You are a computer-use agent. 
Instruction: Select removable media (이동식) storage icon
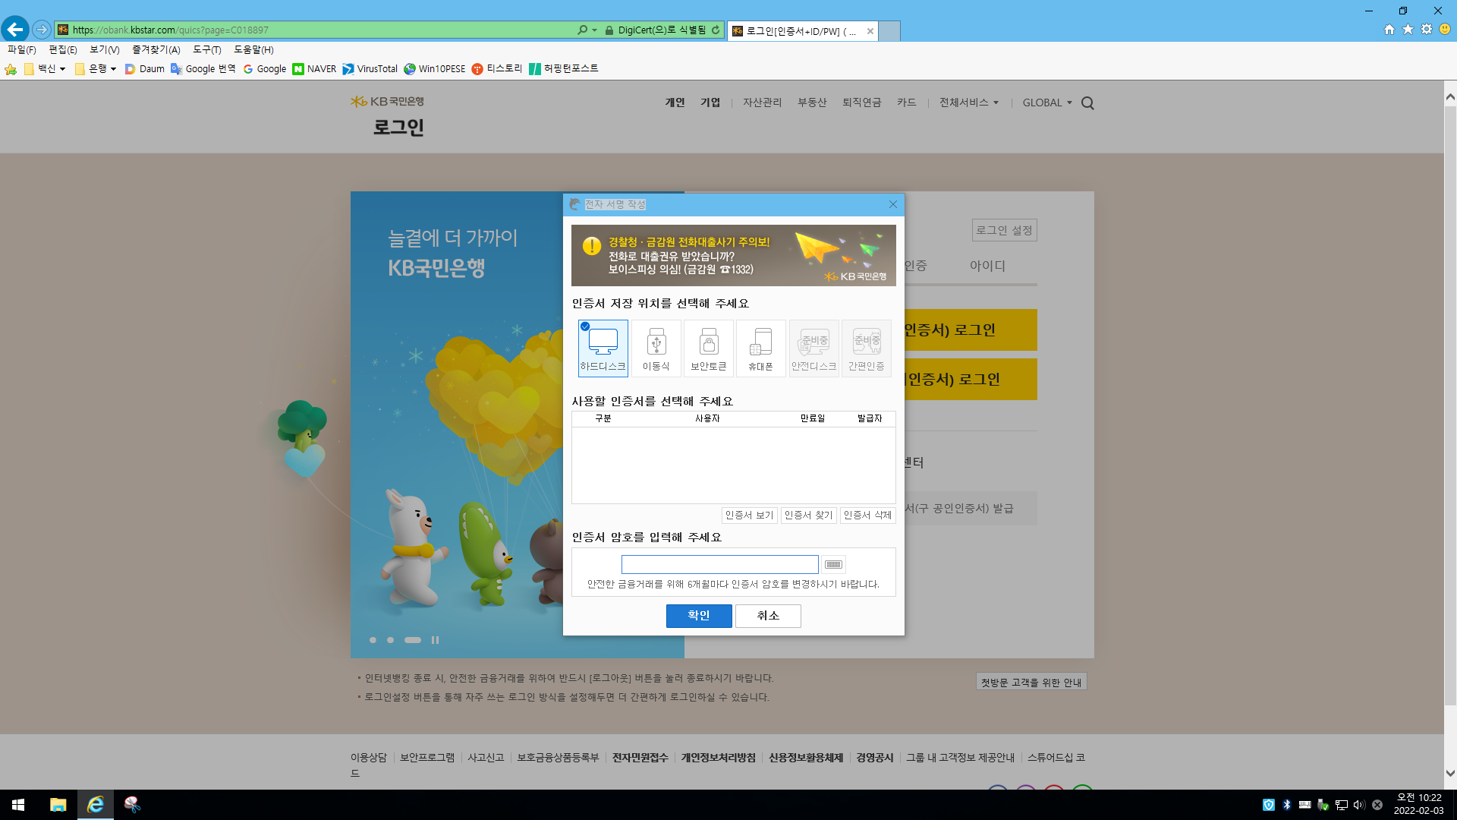pyautogui.click(x=656, y=348)
